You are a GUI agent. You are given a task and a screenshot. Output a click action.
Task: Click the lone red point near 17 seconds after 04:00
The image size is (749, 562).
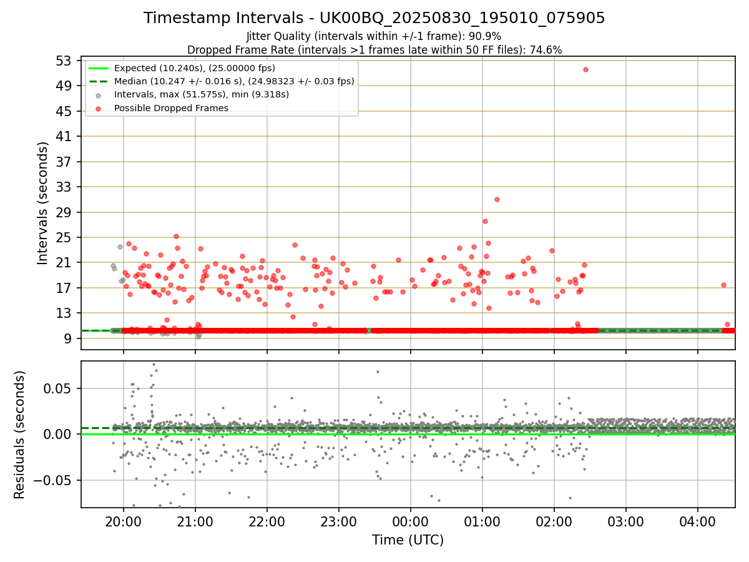coord(723,285)
